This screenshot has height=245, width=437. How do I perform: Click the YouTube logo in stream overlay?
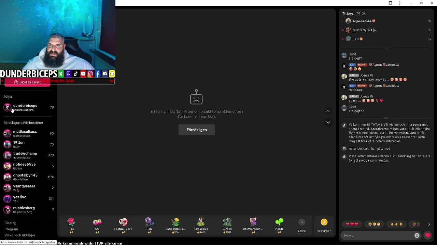(83, 74)
